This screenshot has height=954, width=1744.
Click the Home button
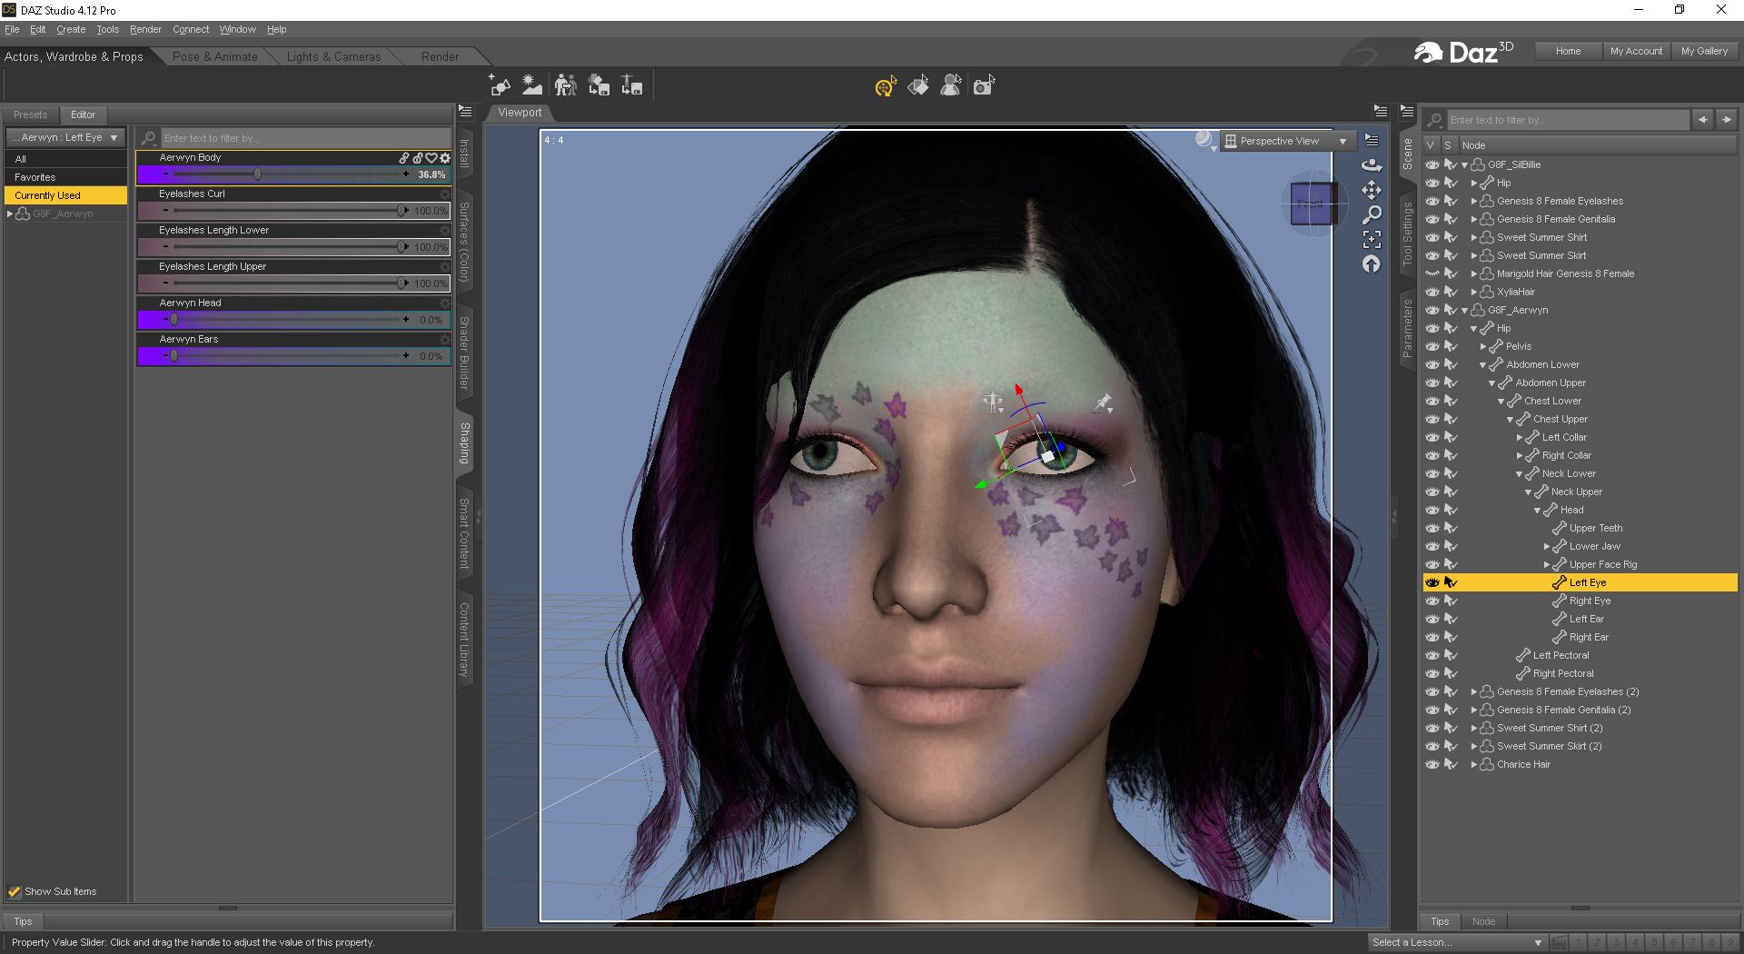tap(1568, 51)
